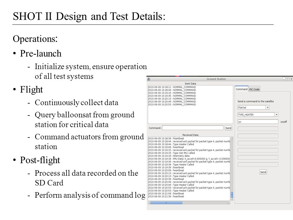The image size is (293, 220).
Task: Focus the on/off parameter input field
Action: coord(258,122)
